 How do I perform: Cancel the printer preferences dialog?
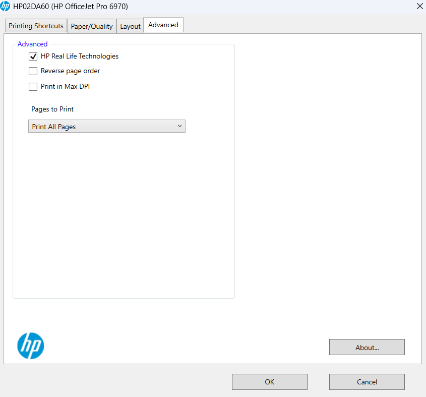pyautogui.click(x=367, y=382)
